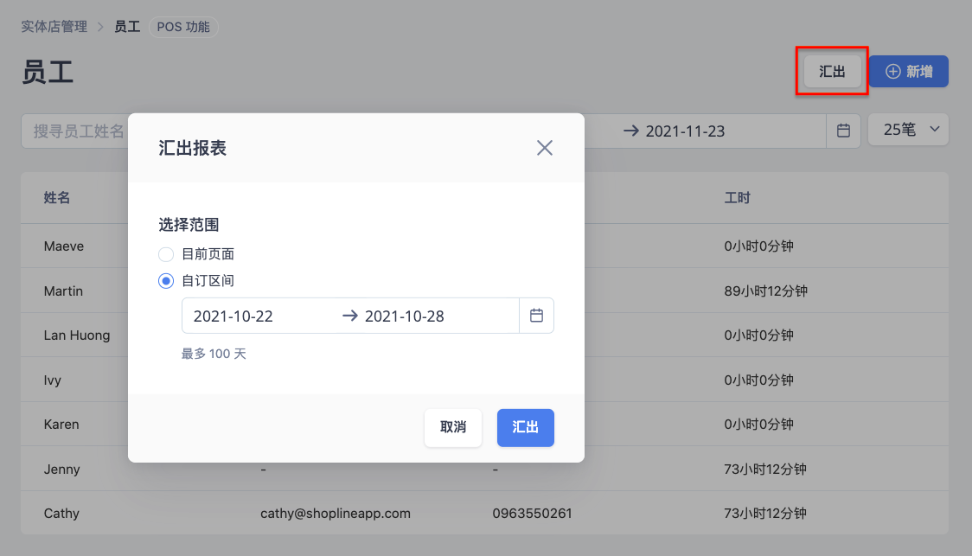The height and width of the screenshot is (556, 972).
Task: Click phone number 0963550261
Action: [532, 514]
